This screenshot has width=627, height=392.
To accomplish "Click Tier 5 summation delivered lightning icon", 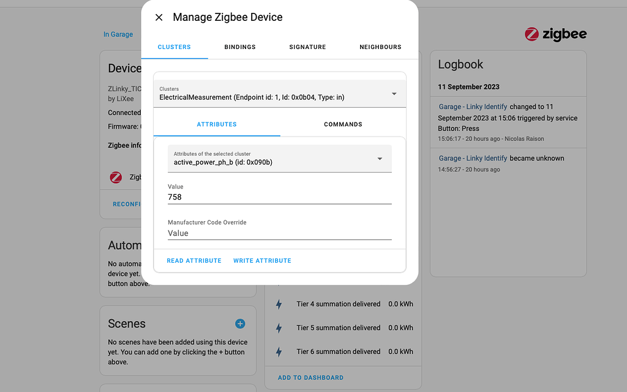I will [x=279, y=328].
